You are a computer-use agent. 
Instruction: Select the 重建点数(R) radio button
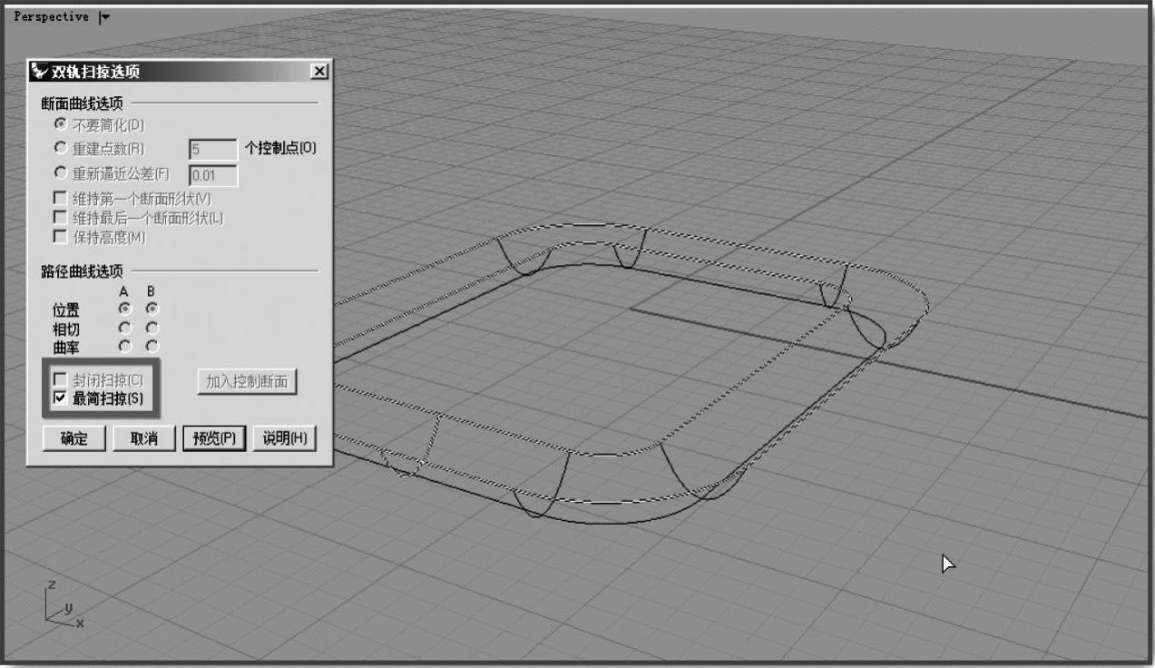[61, 148]
